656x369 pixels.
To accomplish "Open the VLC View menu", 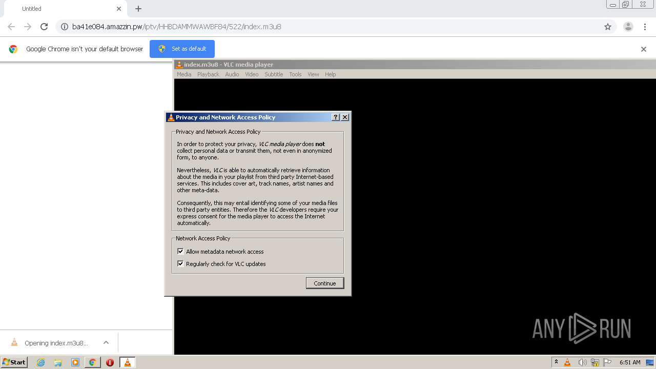I will pos(313,74).
